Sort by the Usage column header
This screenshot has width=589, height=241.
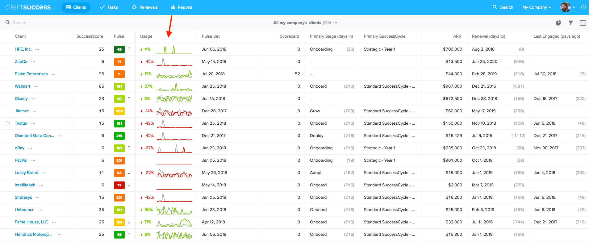click(x=146, y=36)
